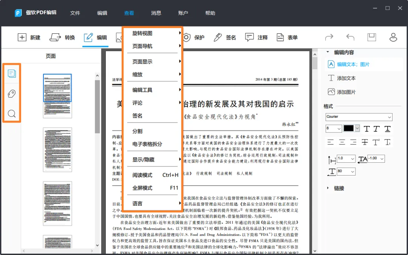Click document scrollbar up arrow
This screenshot has width=408, height=255.
point(315,54)
